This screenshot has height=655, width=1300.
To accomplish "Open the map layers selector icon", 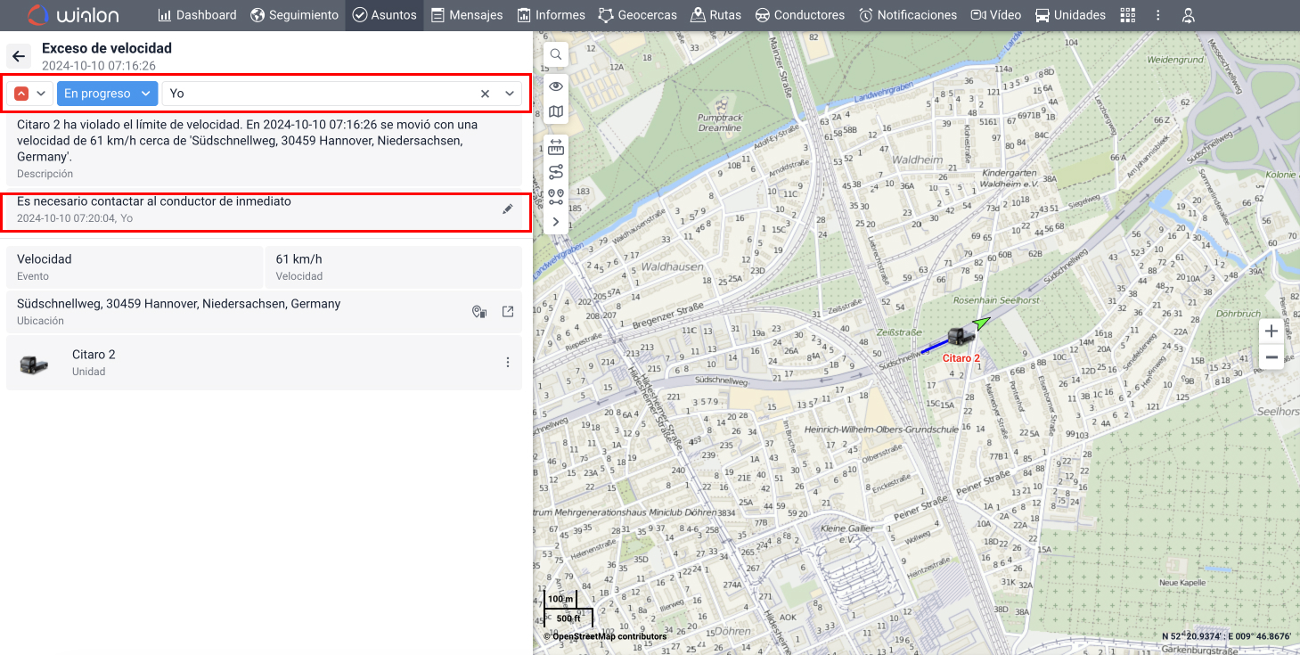I will pos(555,111).
